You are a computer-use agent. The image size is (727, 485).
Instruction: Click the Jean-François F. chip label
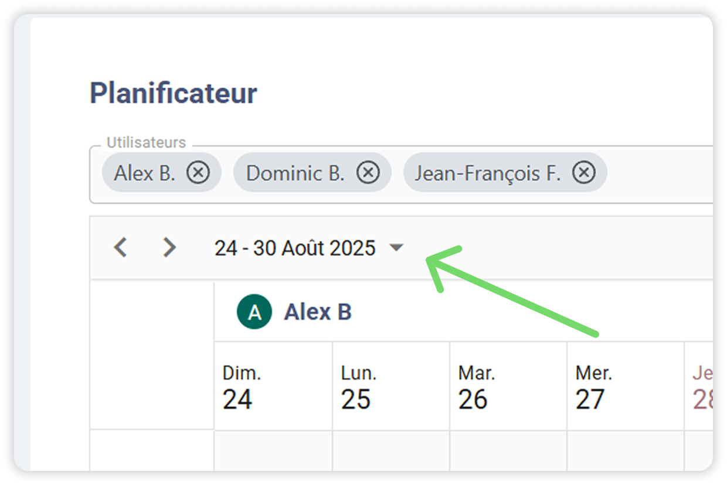(488, 173)
